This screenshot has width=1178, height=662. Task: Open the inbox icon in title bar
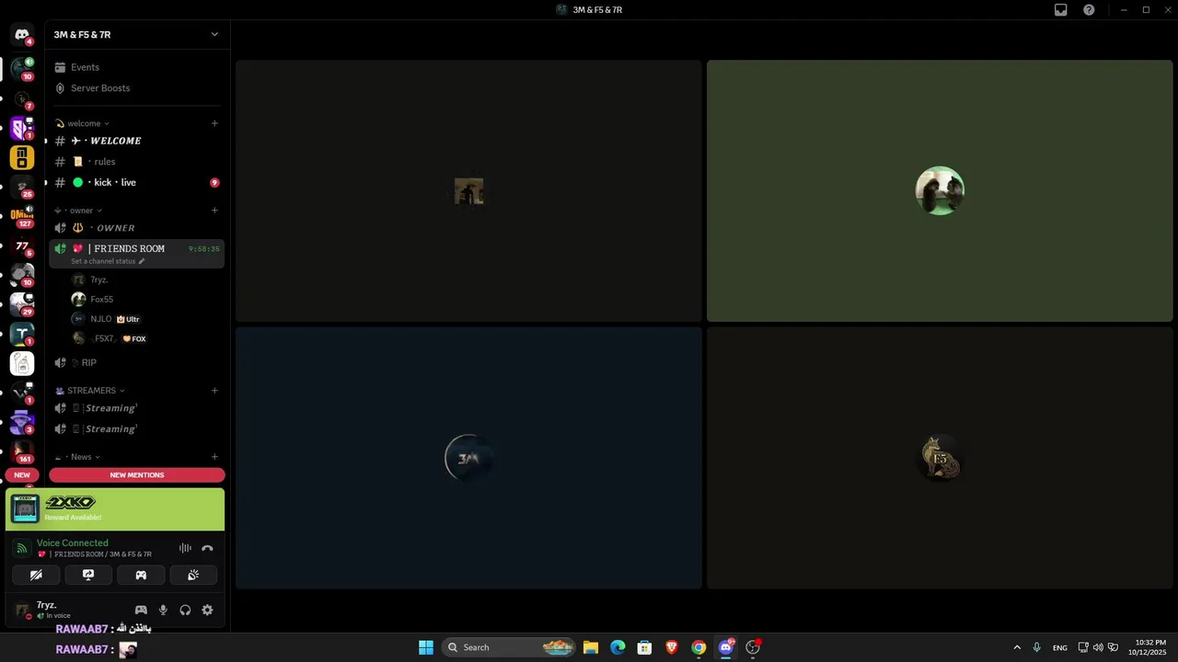(1060, 10)
